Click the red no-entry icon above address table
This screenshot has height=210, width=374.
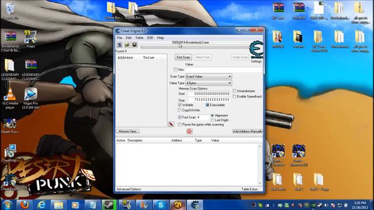click(189, 131)
